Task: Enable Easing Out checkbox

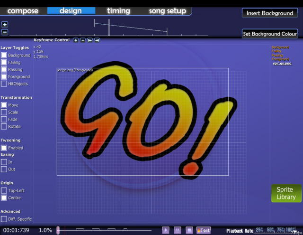Action: coord(4,169)
